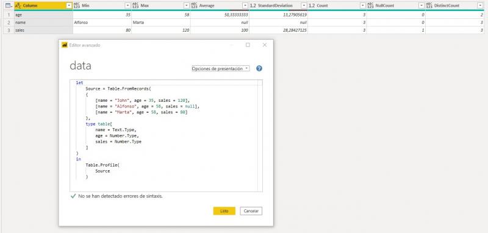Maximize the Editor avanzado dialog
Image resolution: width=488 pixels, height=233 pixels.
click(x=248, y=45)
